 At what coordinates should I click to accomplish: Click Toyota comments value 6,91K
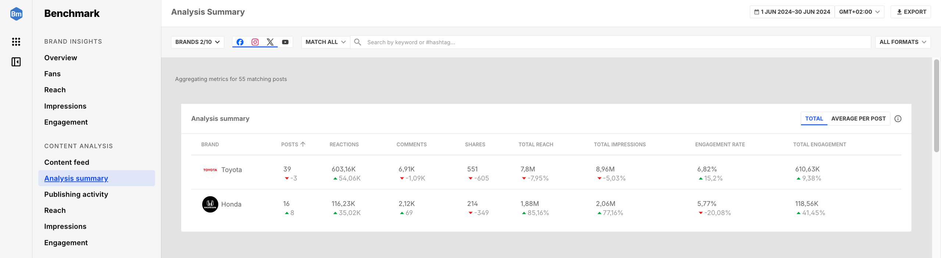coord(407,169)
